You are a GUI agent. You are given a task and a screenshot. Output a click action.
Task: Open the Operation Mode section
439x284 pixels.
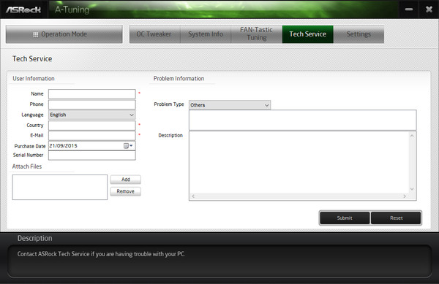[64, 34]
